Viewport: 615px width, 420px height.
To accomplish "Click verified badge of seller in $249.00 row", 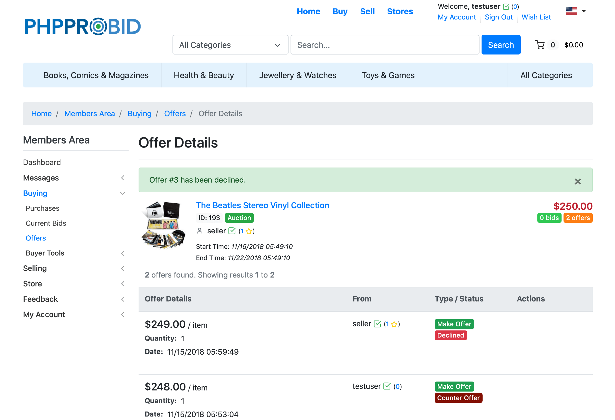I will pyautogui.click(x=377, y=324).
